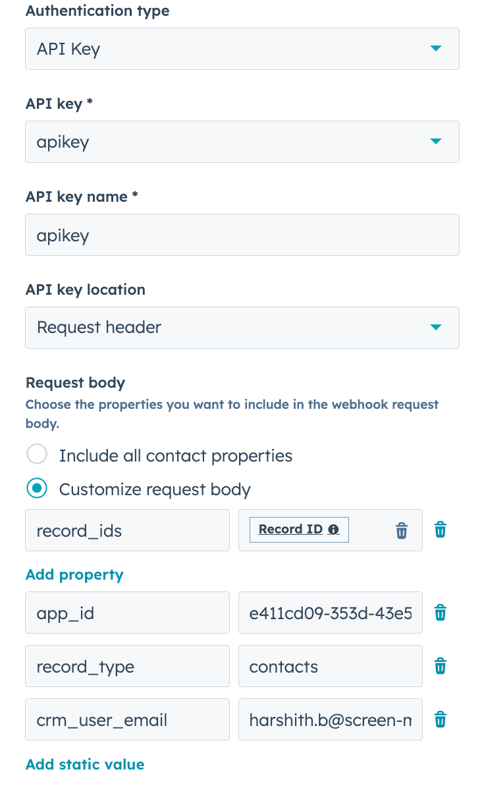Viewport: 482px width, 786px height.
Task: Click the contacts value field
Action: (x=331, y=666)
